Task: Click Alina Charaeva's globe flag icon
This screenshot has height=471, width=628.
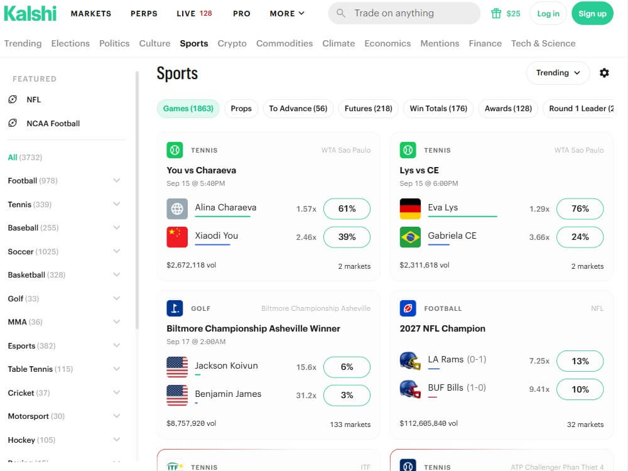Action: (x=177, y=208)
